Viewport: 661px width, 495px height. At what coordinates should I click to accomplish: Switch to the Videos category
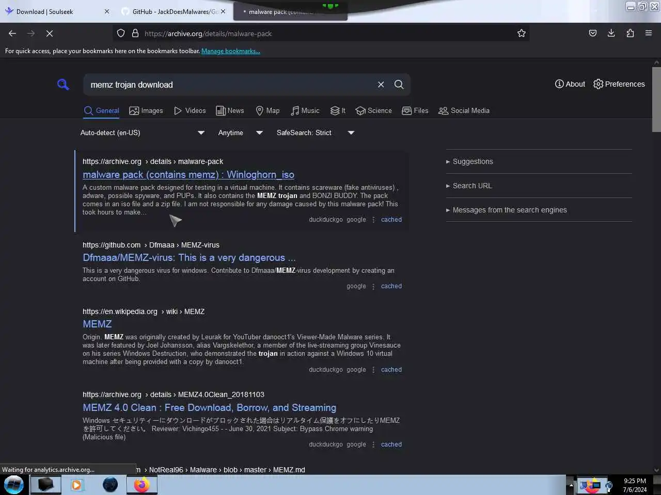pos(190,110)
